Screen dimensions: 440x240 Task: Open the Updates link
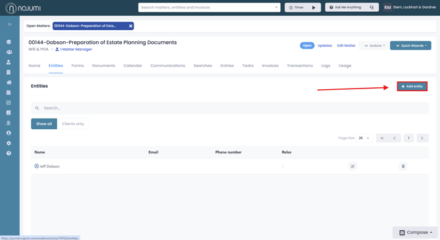tap(324, 45)
